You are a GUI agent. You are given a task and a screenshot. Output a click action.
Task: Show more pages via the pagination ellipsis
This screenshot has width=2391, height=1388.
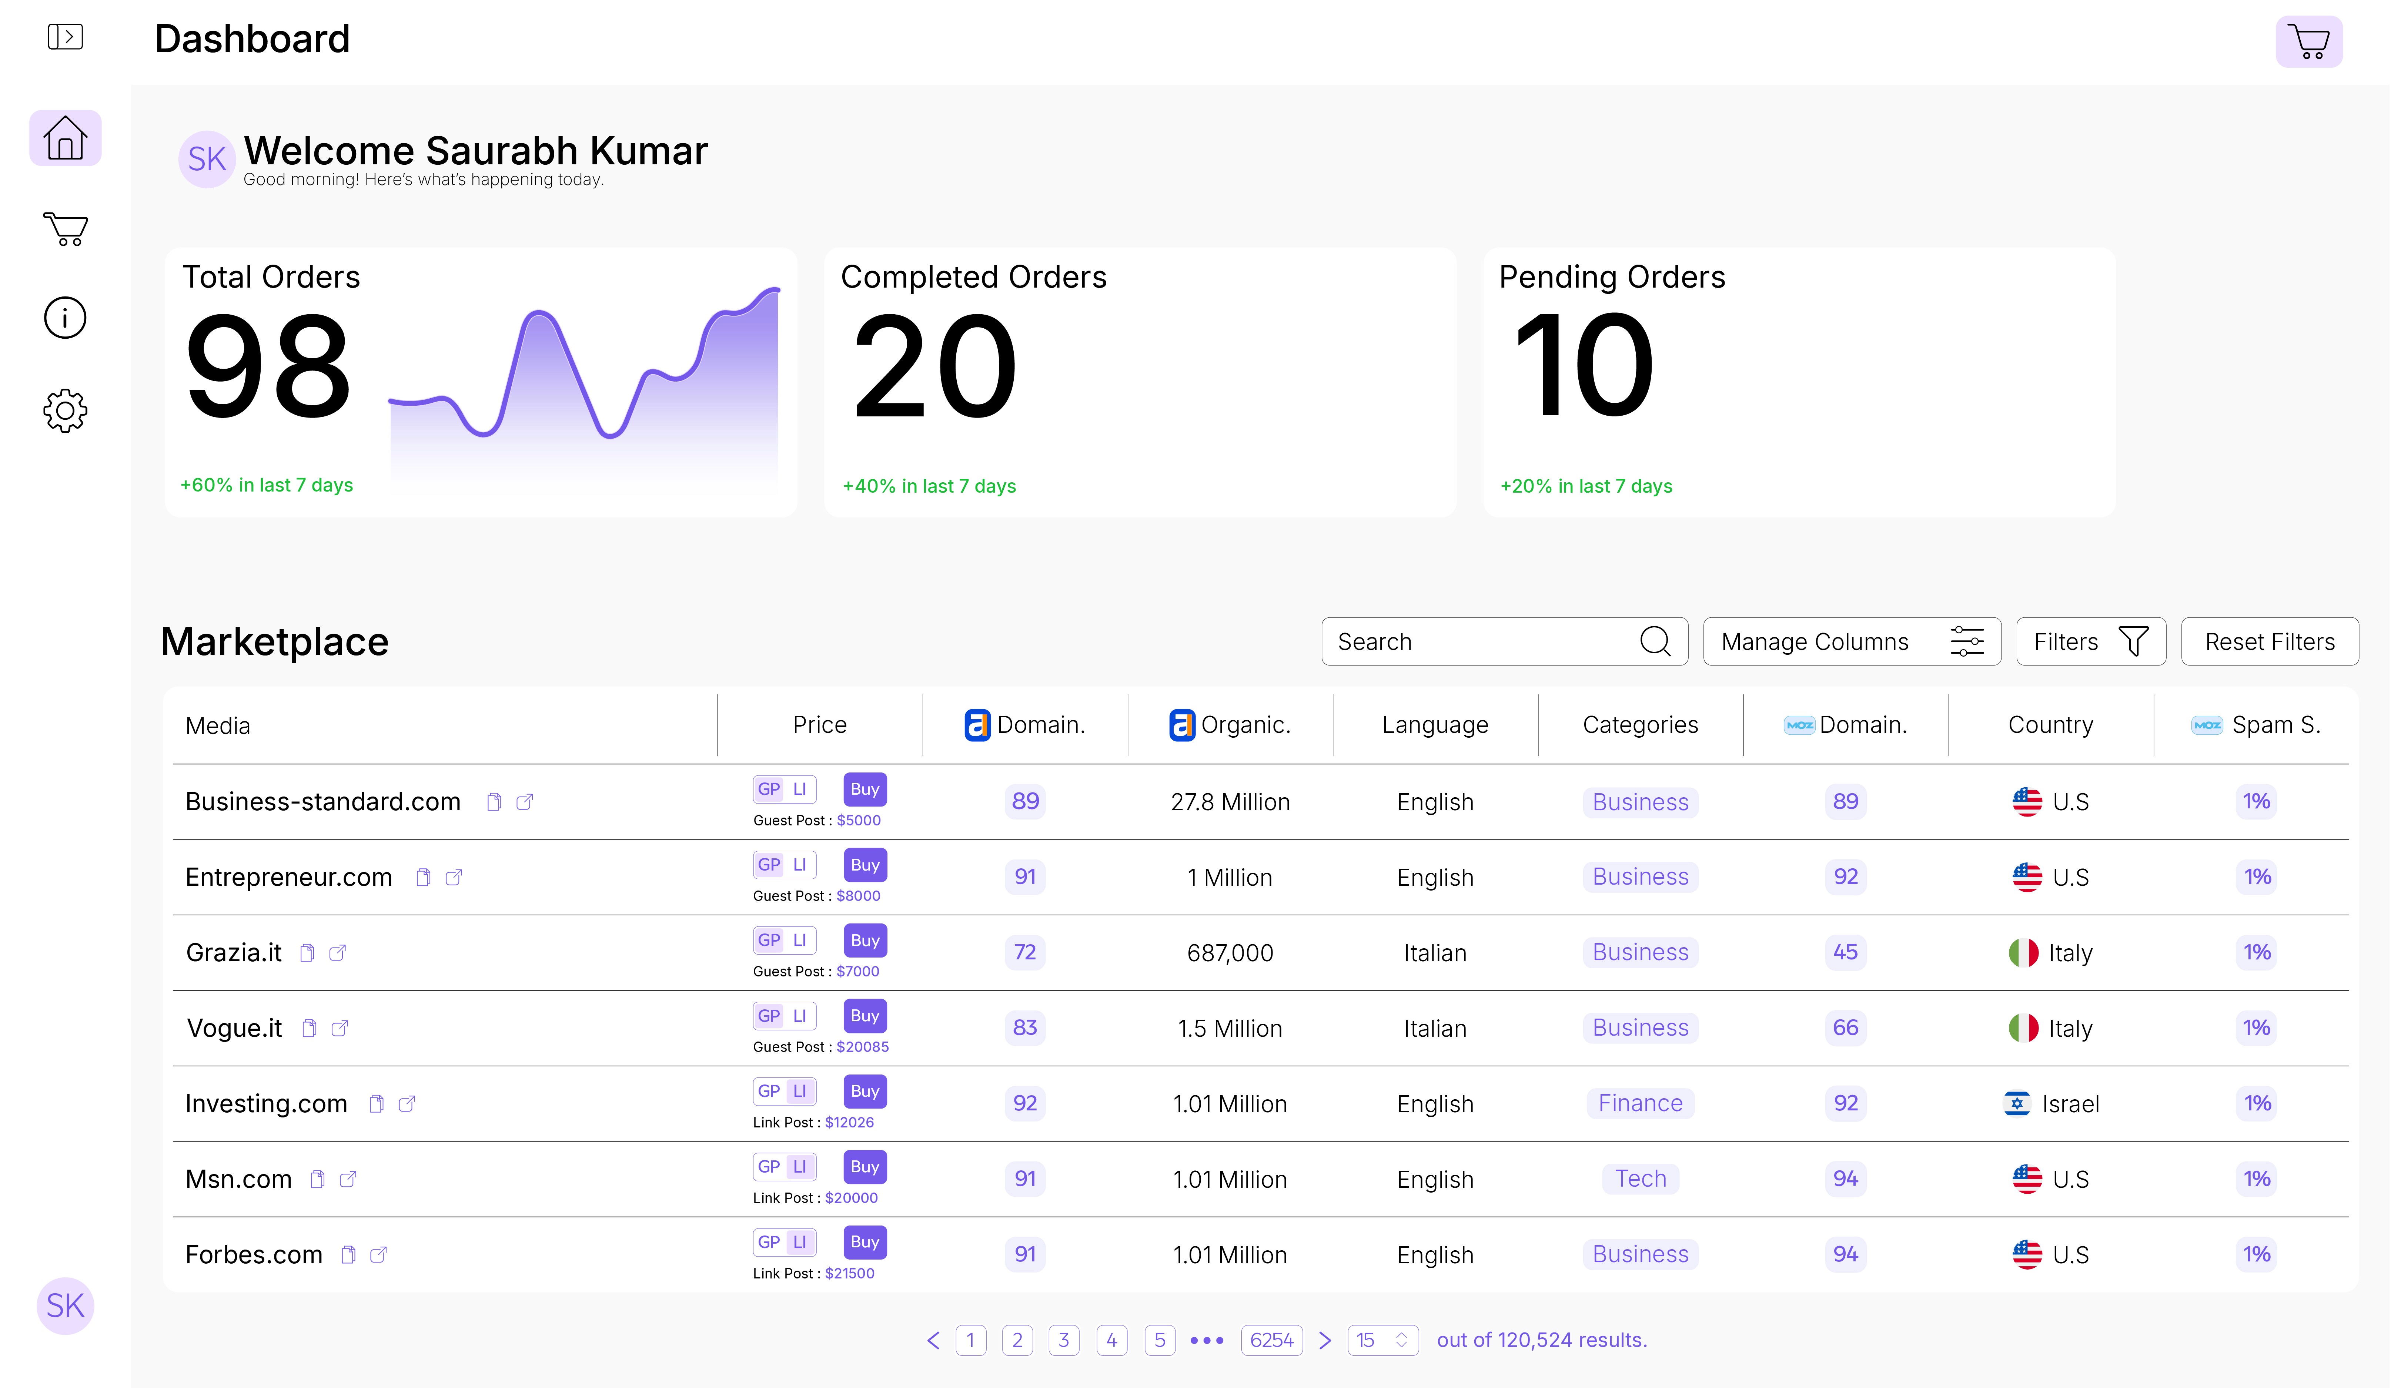[1207, 1341]
